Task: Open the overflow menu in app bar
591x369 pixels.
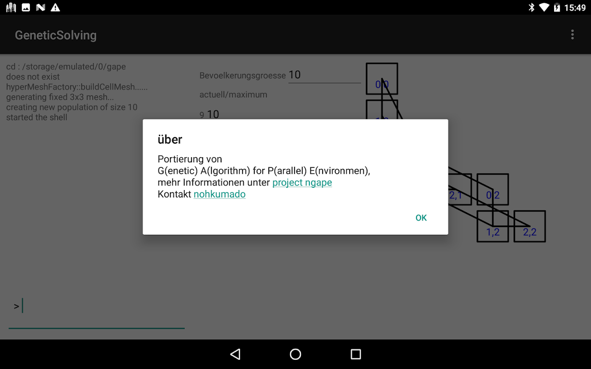Action: [x=573, y=35]
